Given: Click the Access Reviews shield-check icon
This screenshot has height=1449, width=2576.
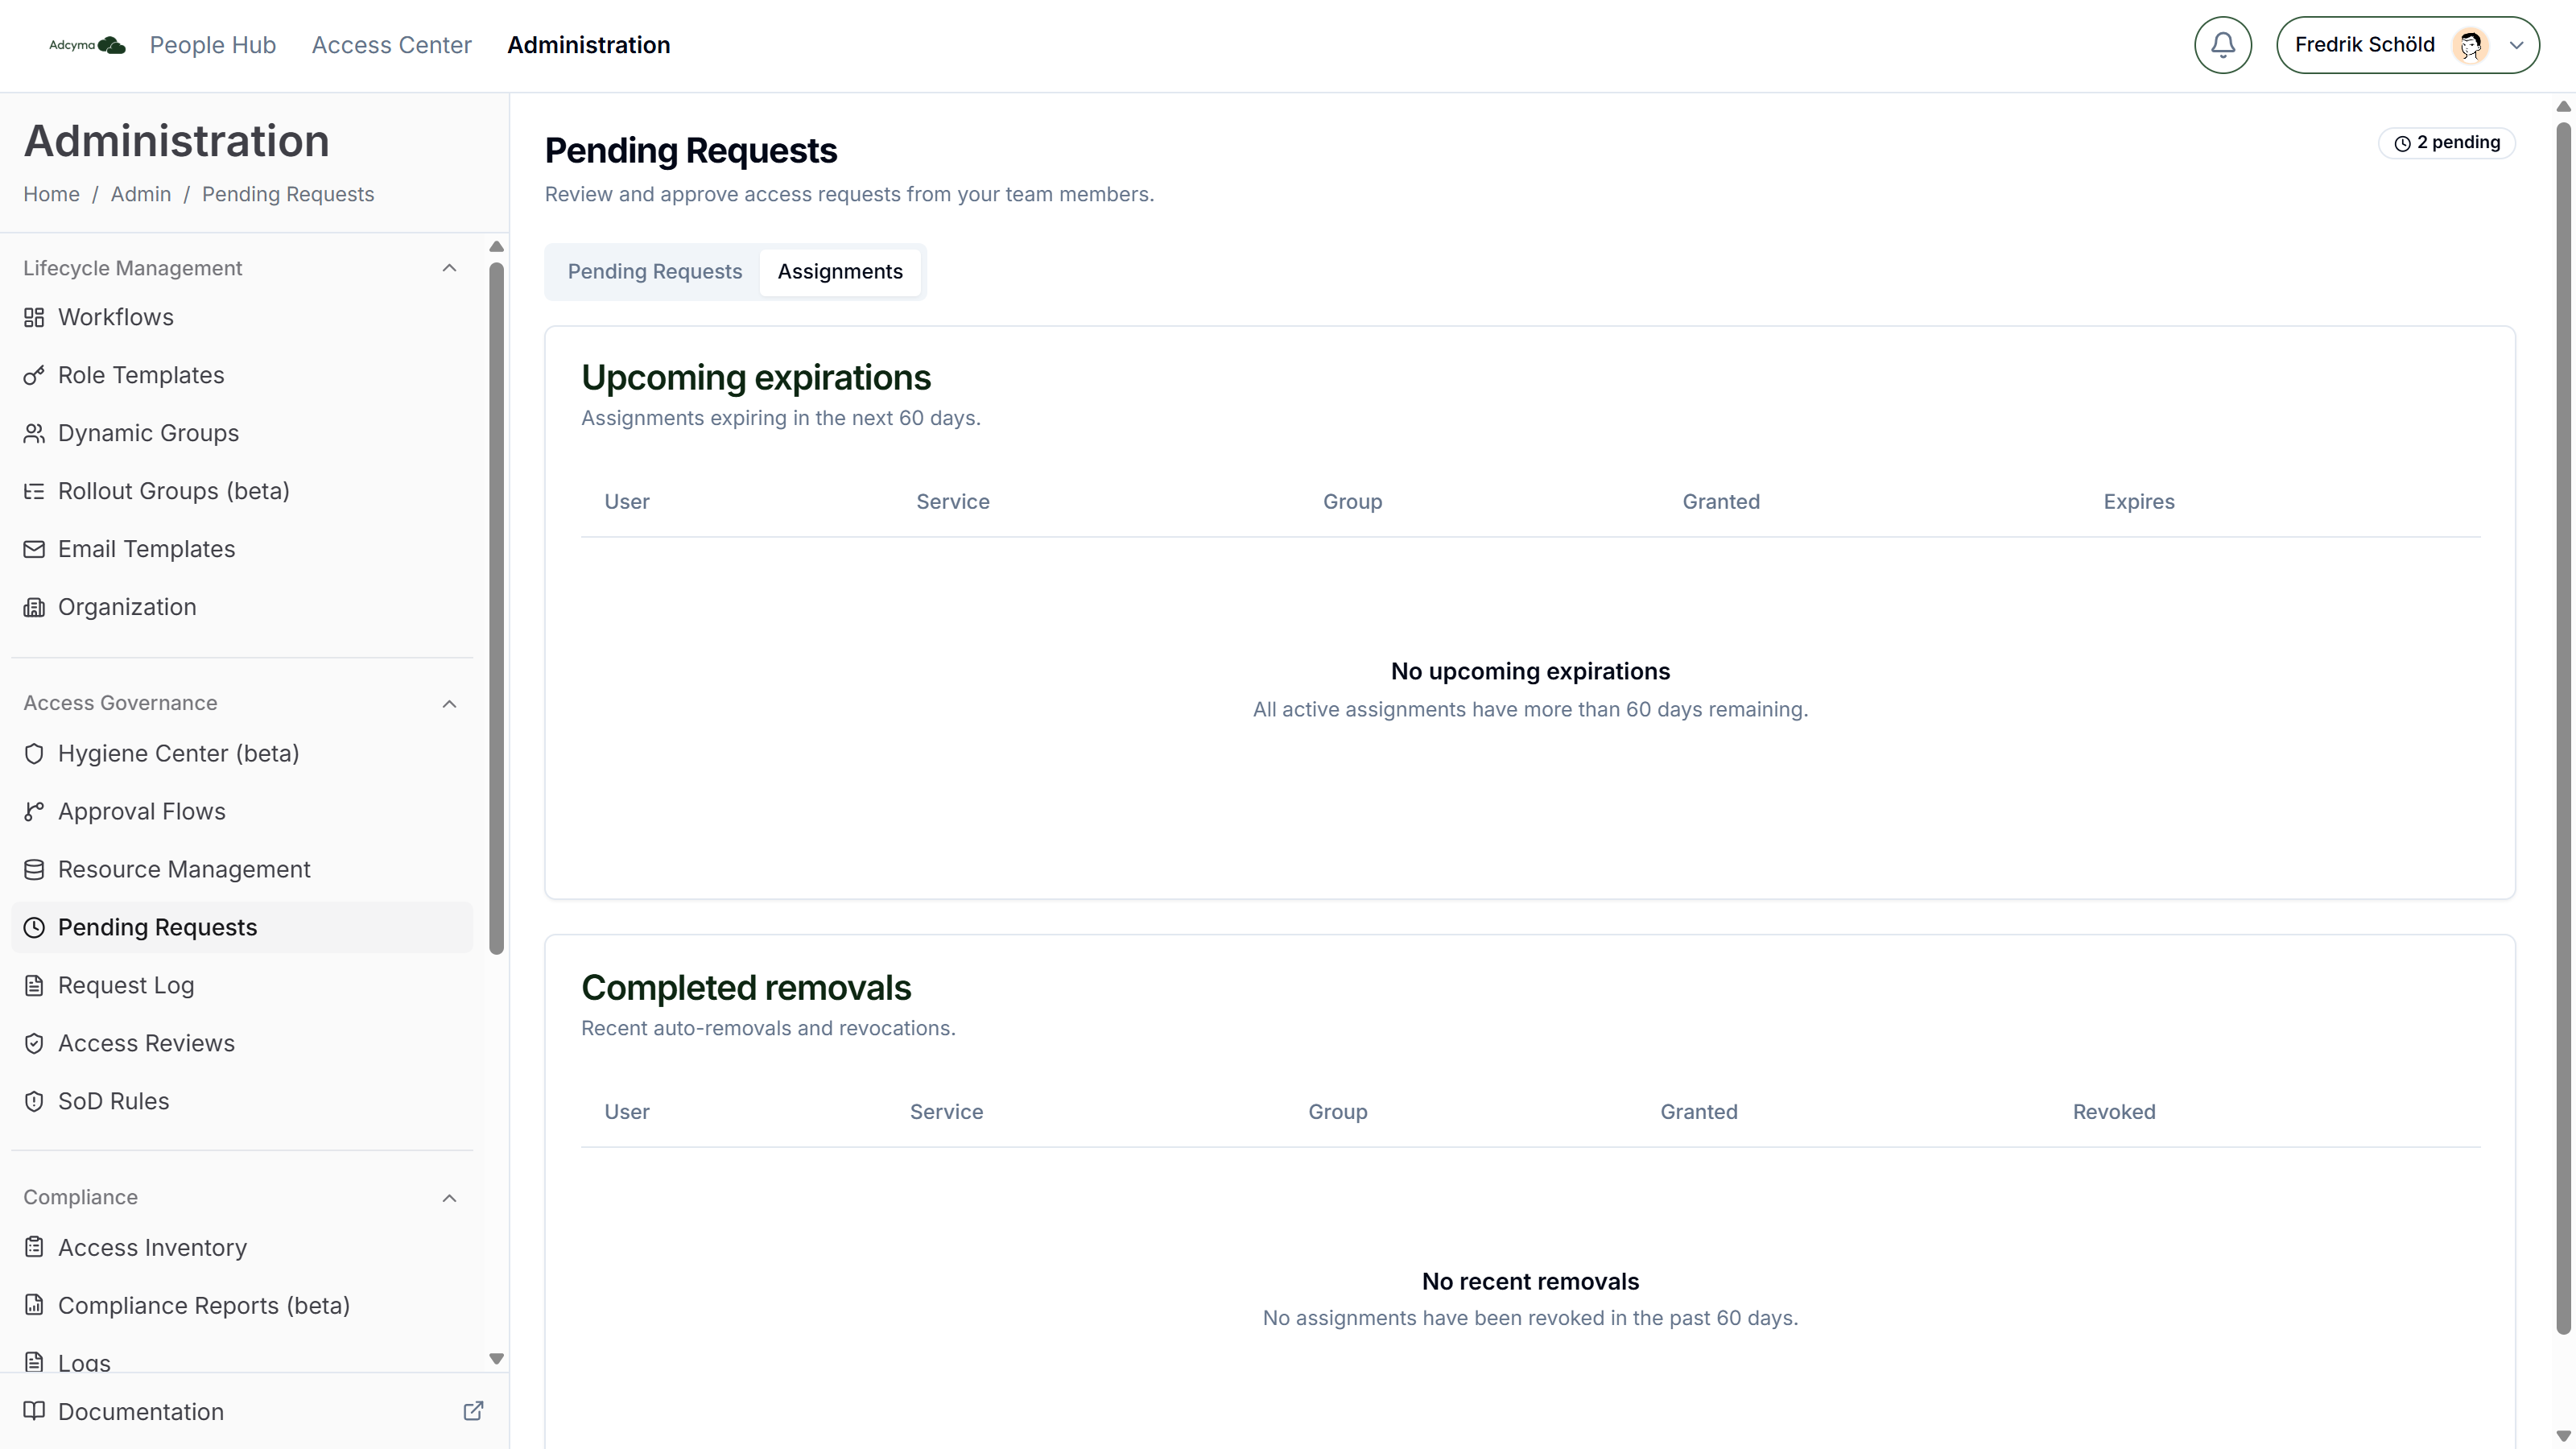Looking at the screenshot, I should [x=34, y=1043].
